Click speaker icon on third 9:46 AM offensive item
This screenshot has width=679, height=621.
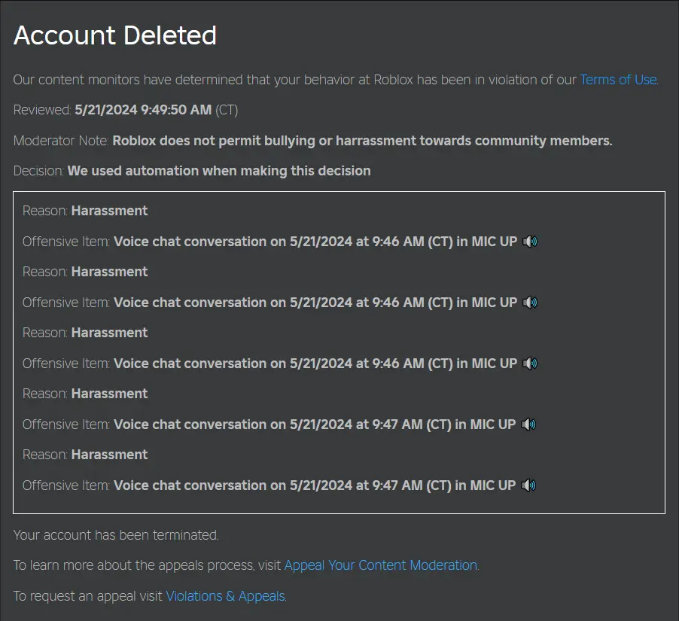(530, 364)
